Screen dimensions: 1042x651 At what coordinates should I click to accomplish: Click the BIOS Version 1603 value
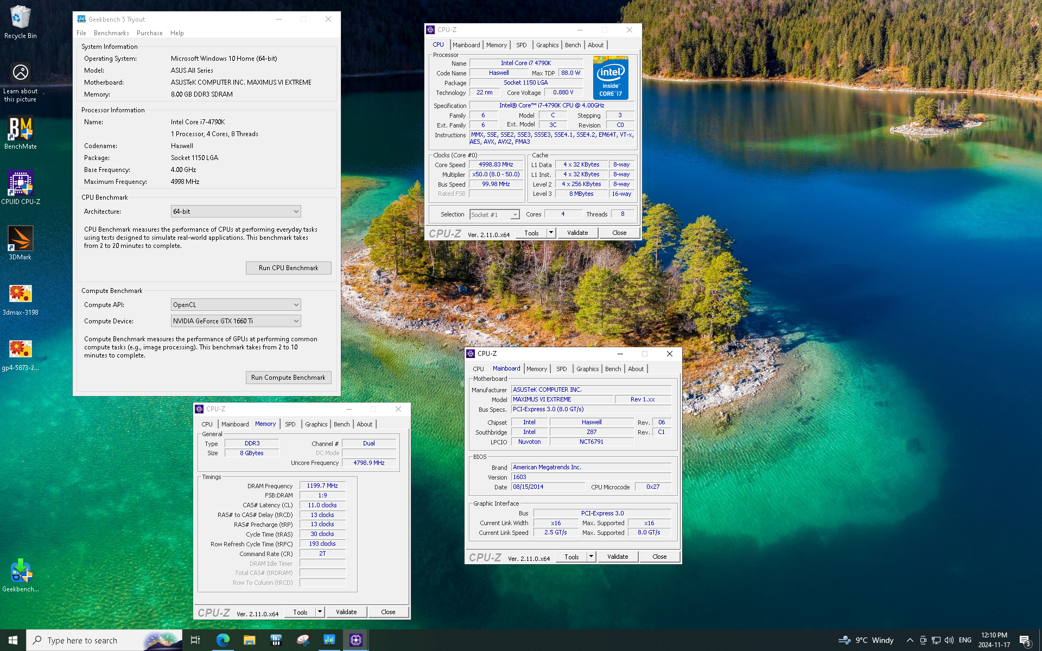(x=591, y=477)
